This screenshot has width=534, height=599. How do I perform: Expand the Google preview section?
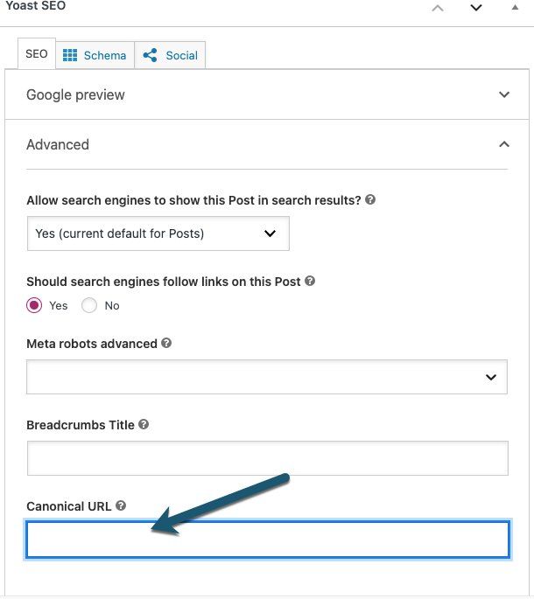click(503, 94)
